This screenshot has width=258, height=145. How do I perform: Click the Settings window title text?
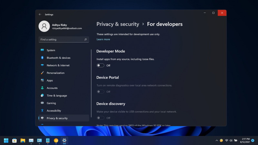pyautogui.click(x=49, y=15)
